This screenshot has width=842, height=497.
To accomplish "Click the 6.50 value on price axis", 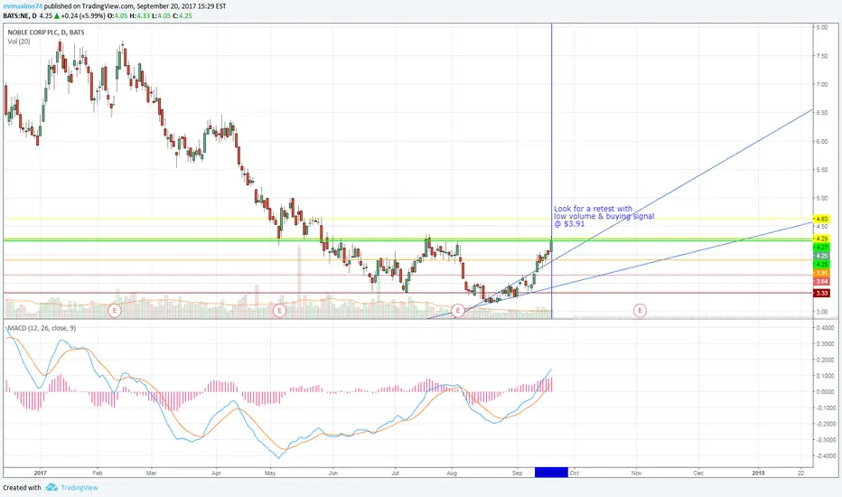I will click(x=821, y=113).
